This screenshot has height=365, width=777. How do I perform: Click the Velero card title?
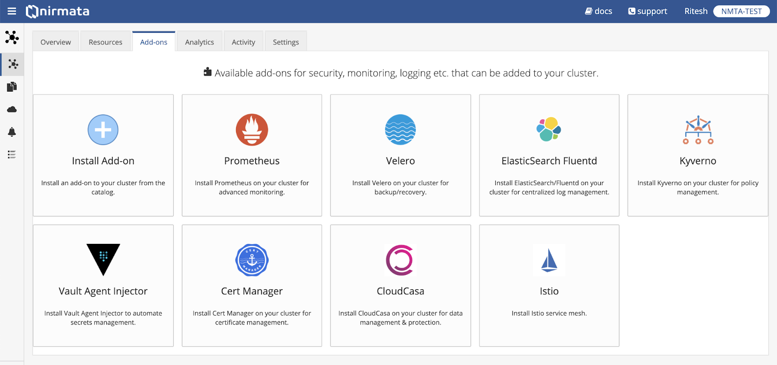point(400,161)
